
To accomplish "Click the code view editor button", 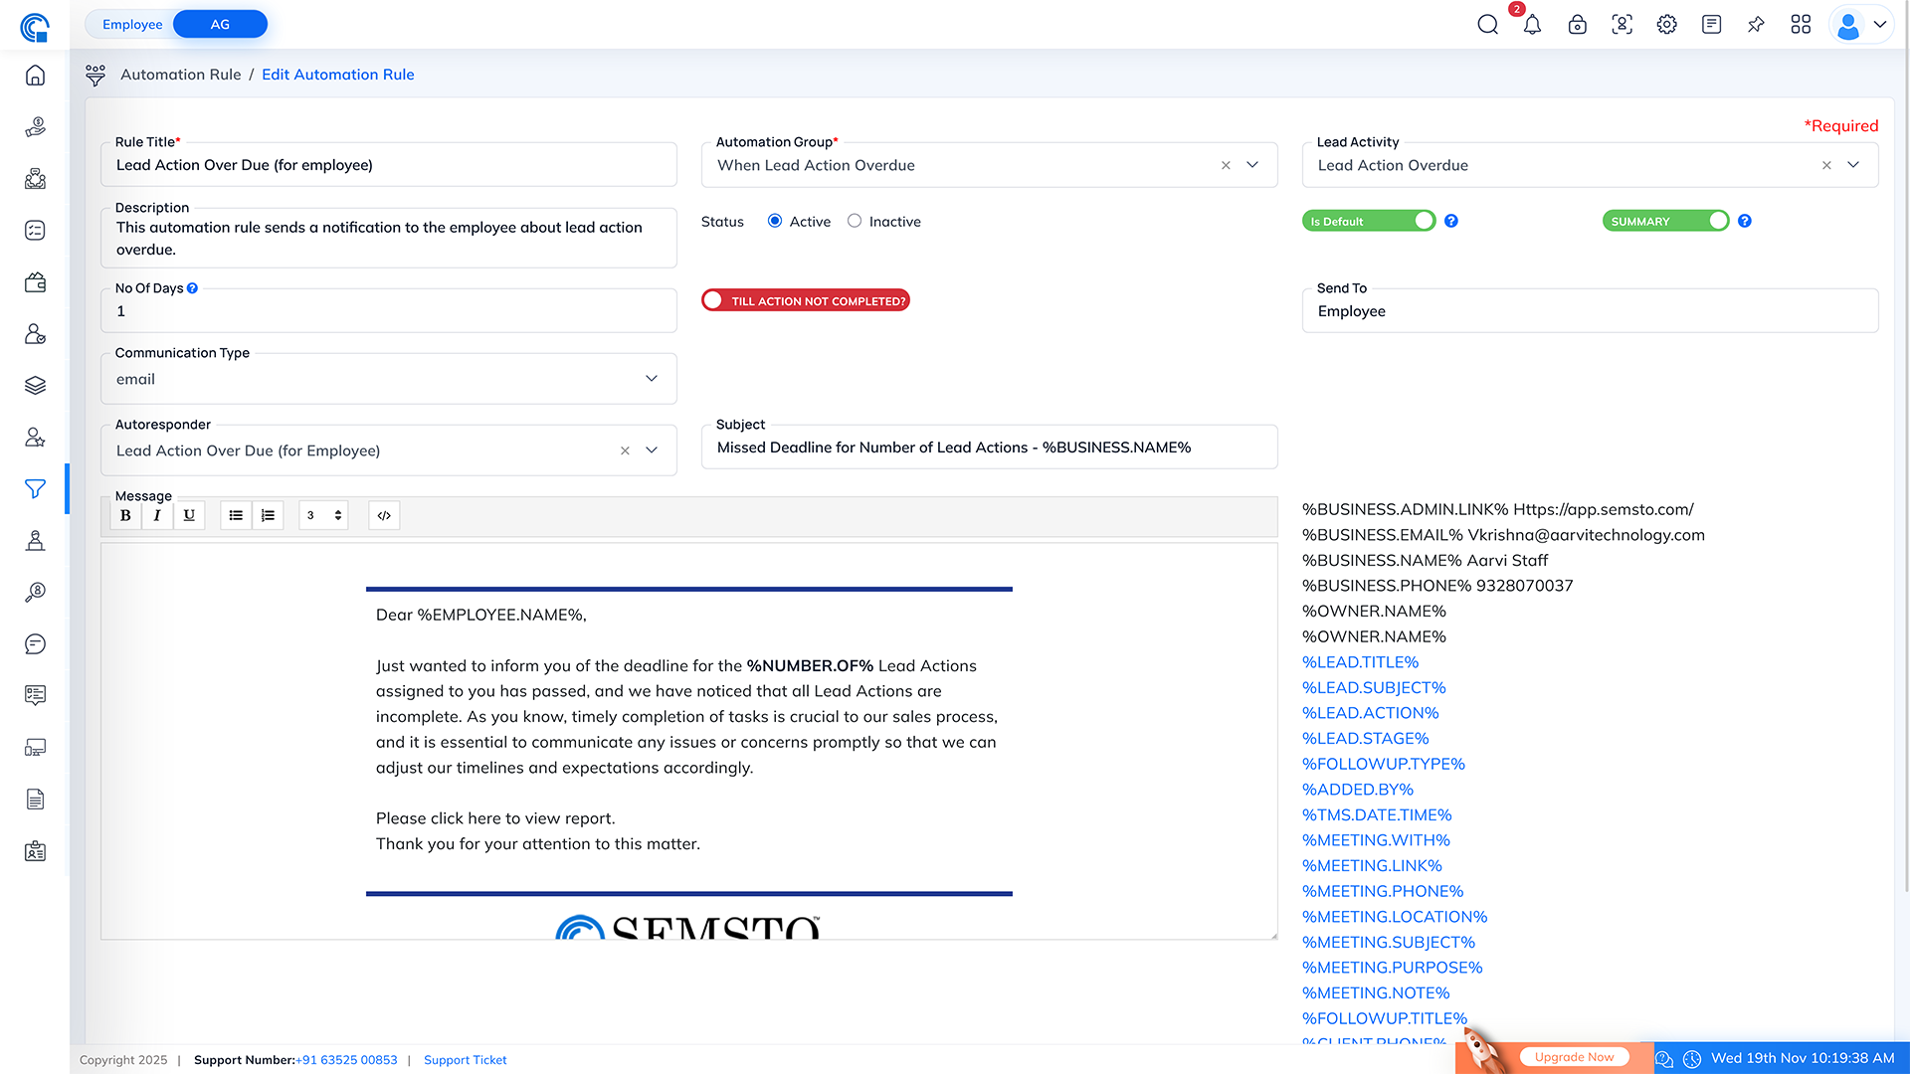I will click(x=384, y=515).
